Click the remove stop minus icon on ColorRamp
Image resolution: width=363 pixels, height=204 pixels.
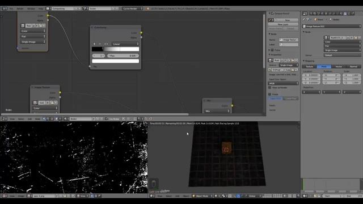point(100,44)
